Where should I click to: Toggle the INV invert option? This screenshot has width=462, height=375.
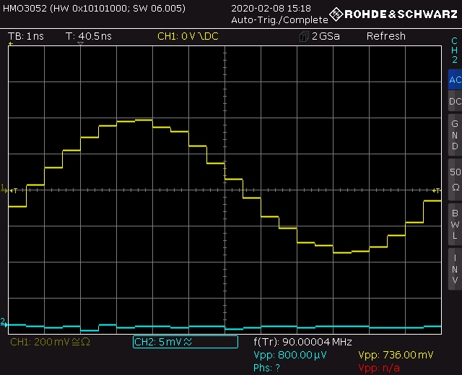click(454, 268)
